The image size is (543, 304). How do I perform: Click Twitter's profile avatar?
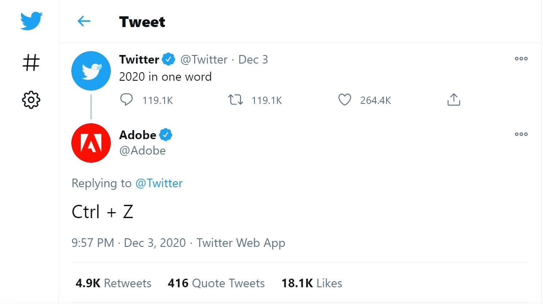91,71
